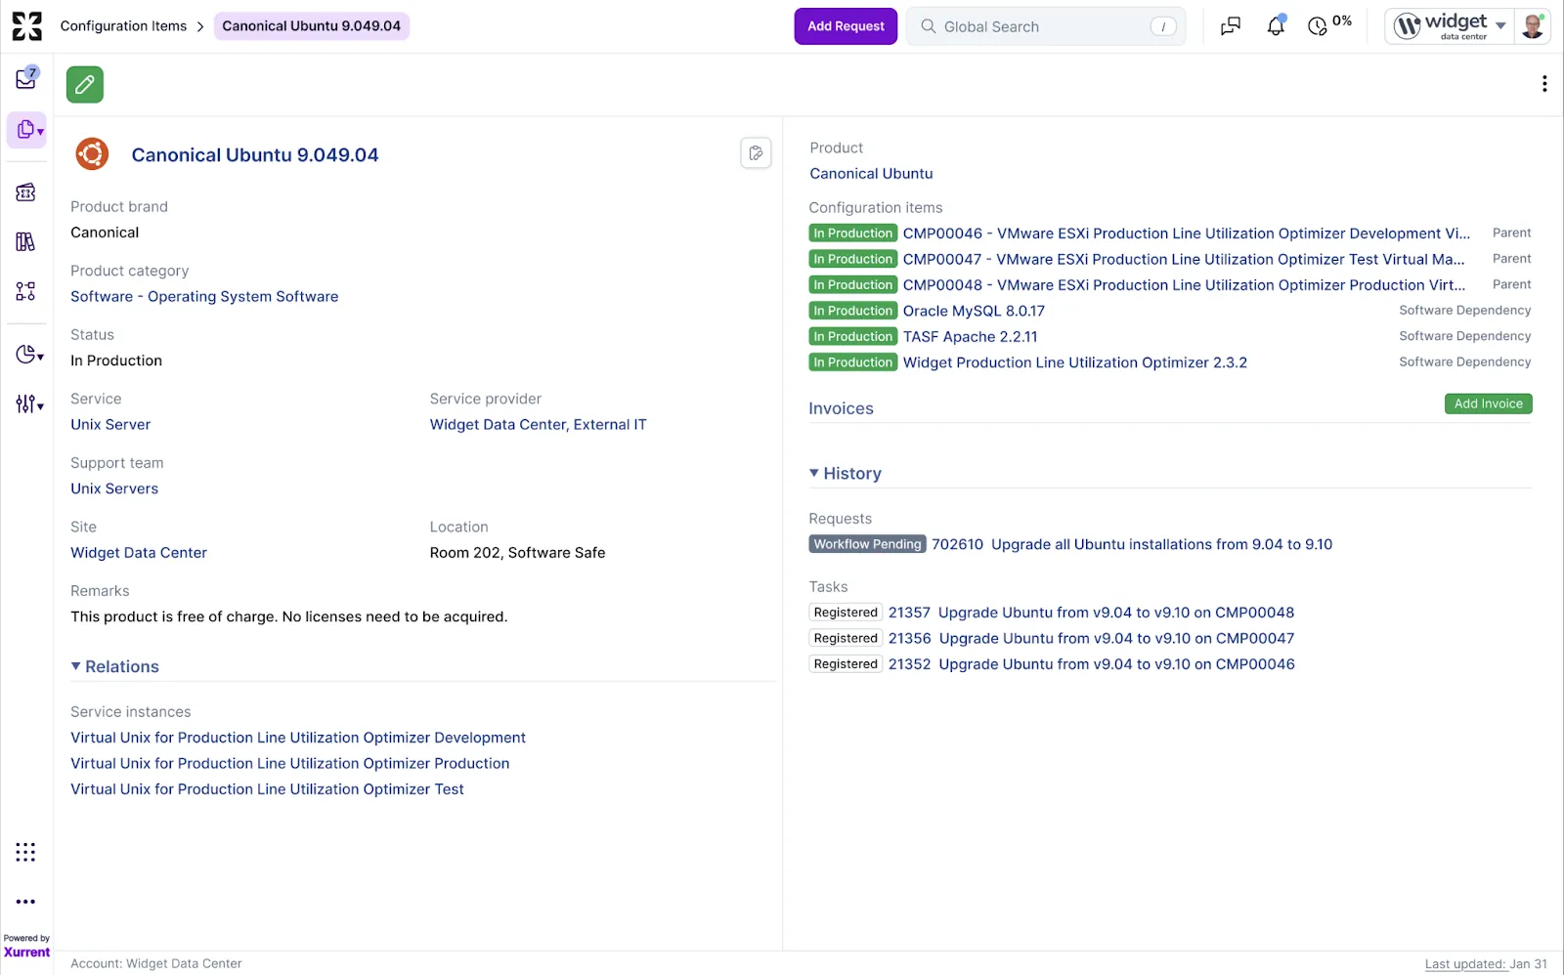This screenshot has height=975, width=1564.
Task: Click the green edit pencil button
Action: click(x=85, y=85)
